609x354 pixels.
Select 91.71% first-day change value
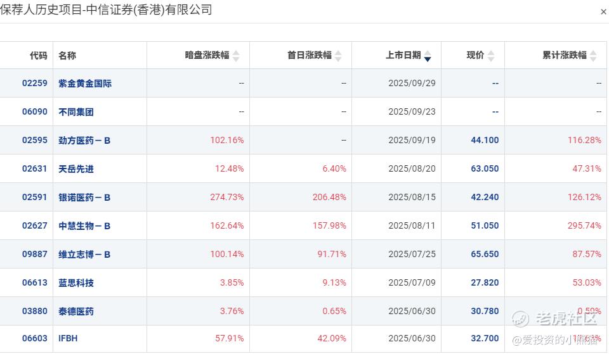[x=332, y=254]
